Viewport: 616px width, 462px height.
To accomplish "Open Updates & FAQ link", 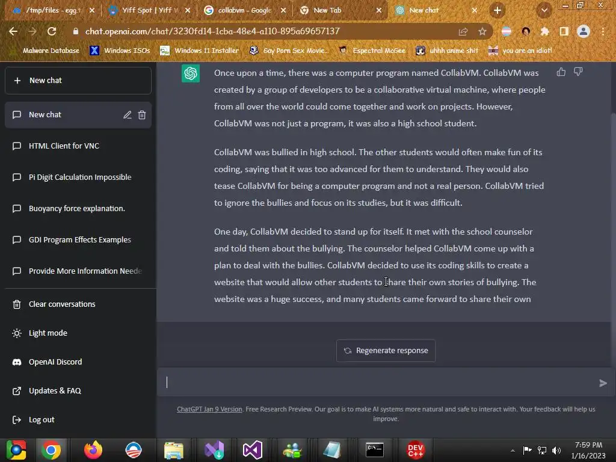I will coord(78,391).
